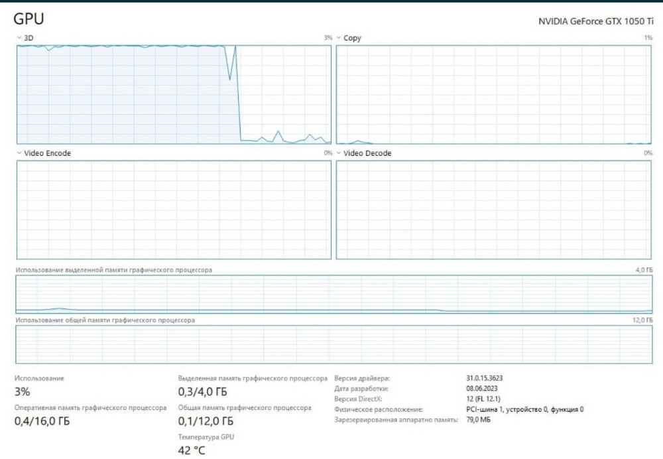Click the GPU heading title
Viewport: 663px width, 459px height.
click(29, 19)
